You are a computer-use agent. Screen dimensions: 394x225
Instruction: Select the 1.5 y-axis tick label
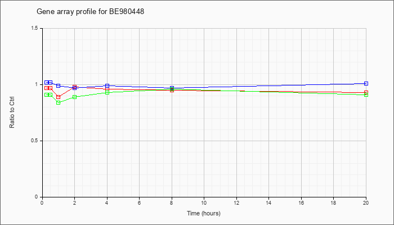coord(35,28)
